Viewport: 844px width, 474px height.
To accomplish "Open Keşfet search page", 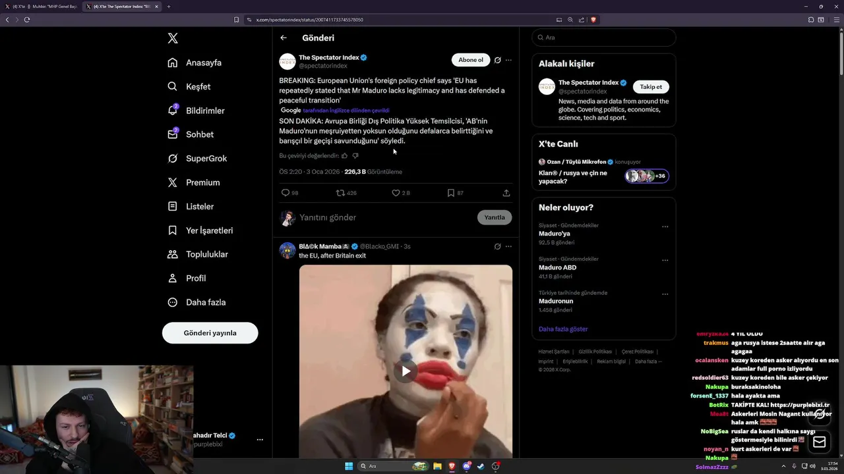I will (x=189, y=86).
